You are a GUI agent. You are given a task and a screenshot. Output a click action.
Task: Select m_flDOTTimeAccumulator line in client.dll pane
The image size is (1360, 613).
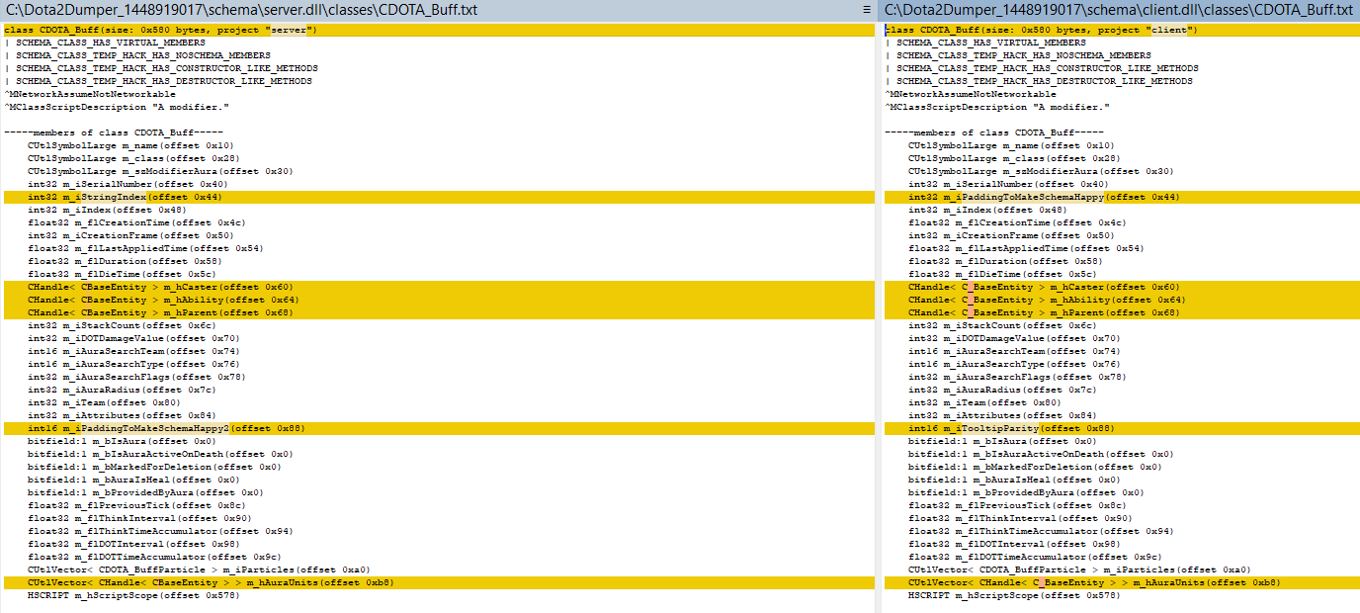[1035, 557]
